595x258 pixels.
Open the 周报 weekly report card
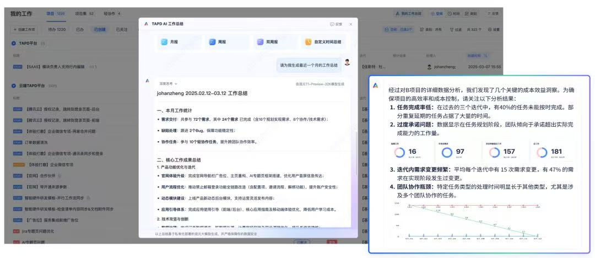(228, 42)
